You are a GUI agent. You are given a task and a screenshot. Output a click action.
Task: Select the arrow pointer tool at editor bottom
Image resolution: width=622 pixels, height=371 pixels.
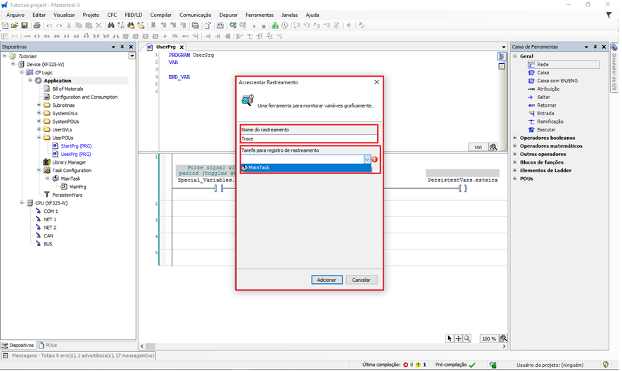coord(450,339)
